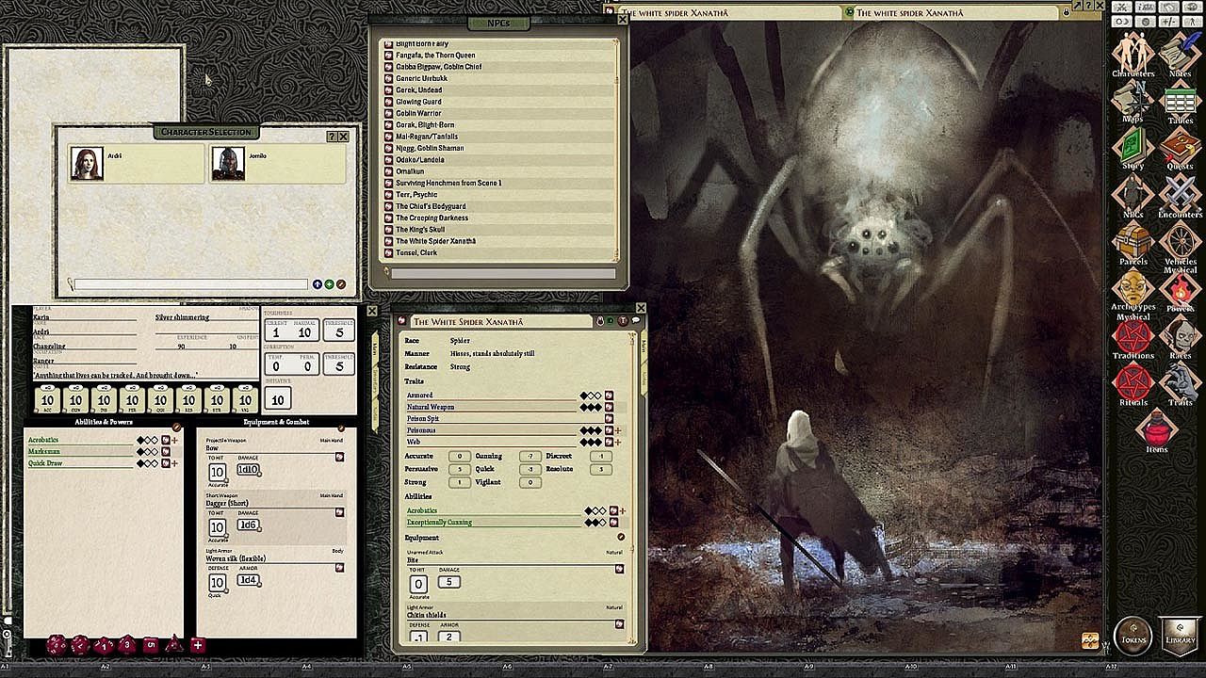Click the NPC list vertical scrollbar
1206x678 pixels.
click(618, 151)
